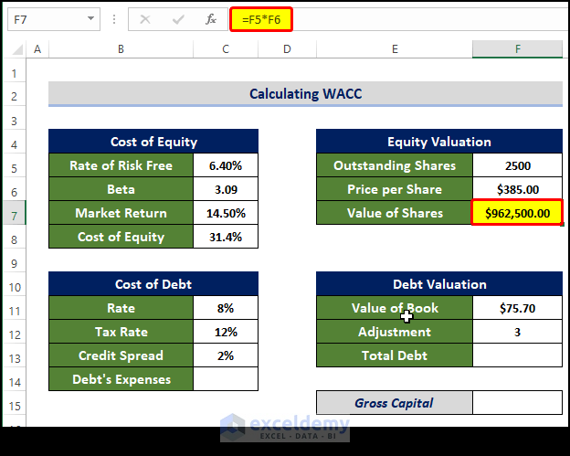The width and height of the screenshot is (570, 456).
Task: Expand the Name Box dropdown arrow
Action: [90, 18]
